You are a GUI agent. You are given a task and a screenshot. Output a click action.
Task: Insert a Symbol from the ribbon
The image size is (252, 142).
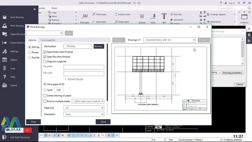[142, 19]
